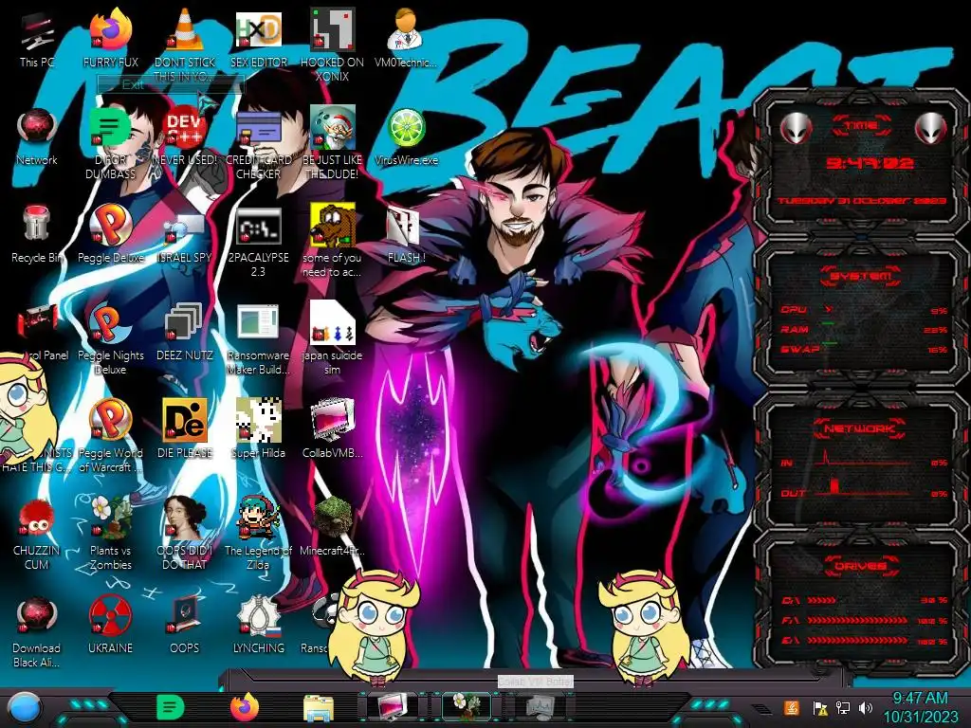This screenshot has width=971, height=728.
Task: Open the 2PACALYPSE 2.3 command prompt shortcut
Action: click(258, 242)
